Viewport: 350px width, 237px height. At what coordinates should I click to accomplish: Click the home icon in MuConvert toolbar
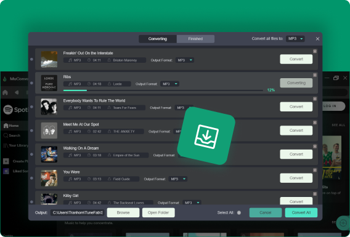point(5,92)
